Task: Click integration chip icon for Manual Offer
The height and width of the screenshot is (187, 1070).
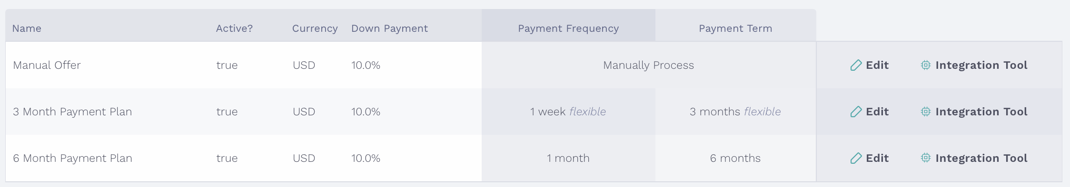Action: tap(925, 65)
